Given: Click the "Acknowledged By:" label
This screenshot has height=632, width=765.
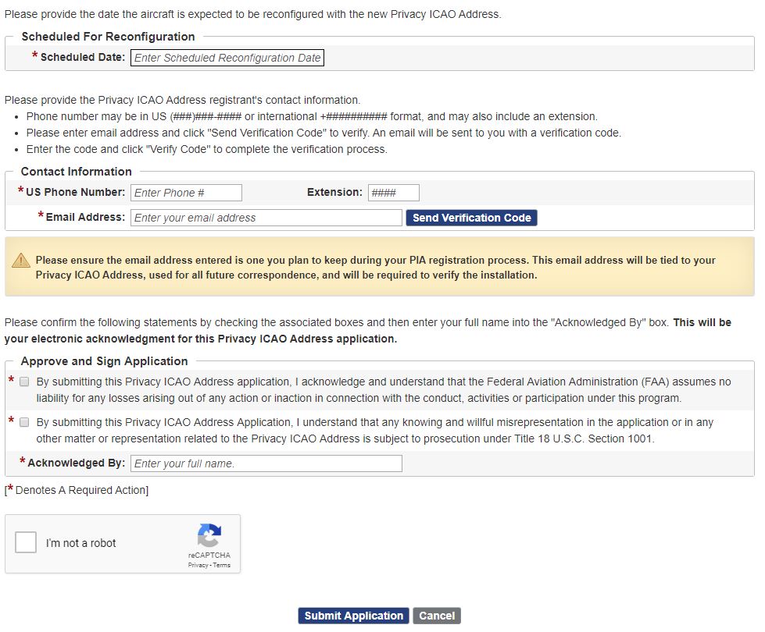Looking at the screenshot, I should 76,463.
